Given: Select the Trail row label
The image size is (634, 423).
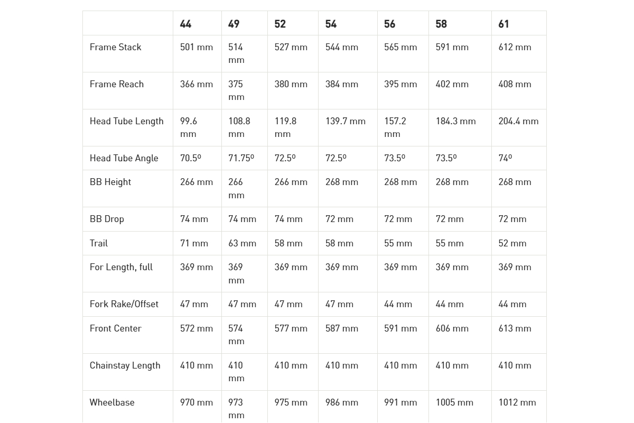Looking at the screenshot, I should 99,243.
